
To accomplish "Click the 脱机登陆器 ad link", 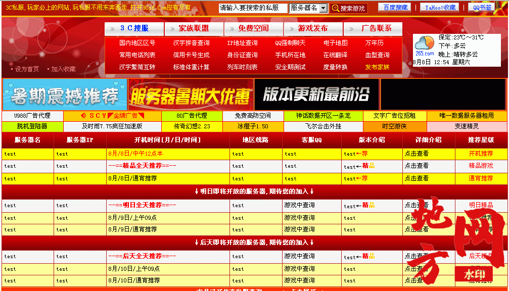I will coord(32,126).
